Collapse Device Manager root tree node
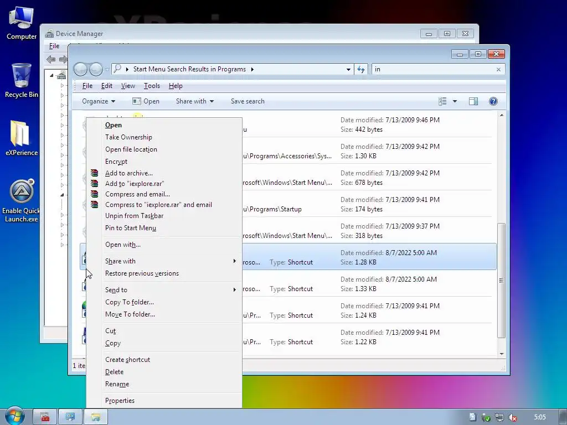567x425 pixels. pyautogui.click(x=51, y=75)
